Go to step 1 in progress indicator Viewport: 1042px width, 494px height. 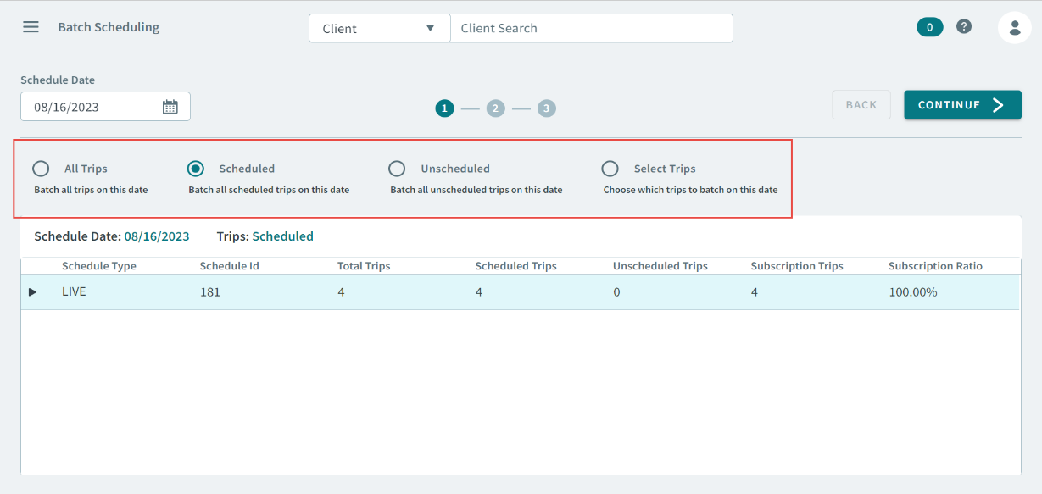tap(444, 108)
